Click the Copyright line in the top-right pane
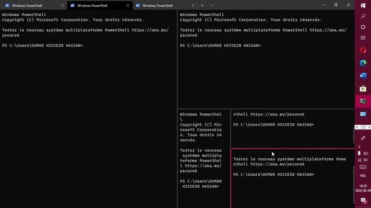 pos(251,20)
